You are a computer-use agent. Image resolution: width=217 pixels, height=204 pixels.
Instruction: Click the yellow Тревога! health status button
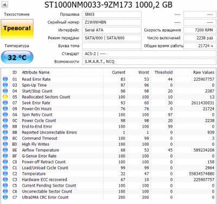click(17, 29)
